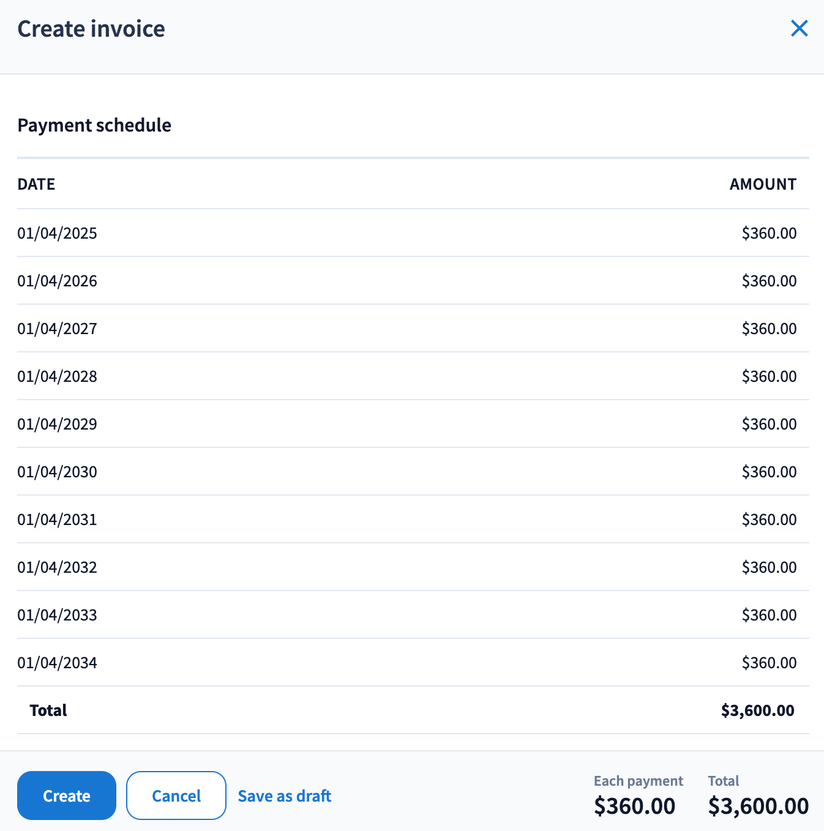Viewport: 824px width, 831px height.
Task: Click the DATE column header
Action: (36, 184)
